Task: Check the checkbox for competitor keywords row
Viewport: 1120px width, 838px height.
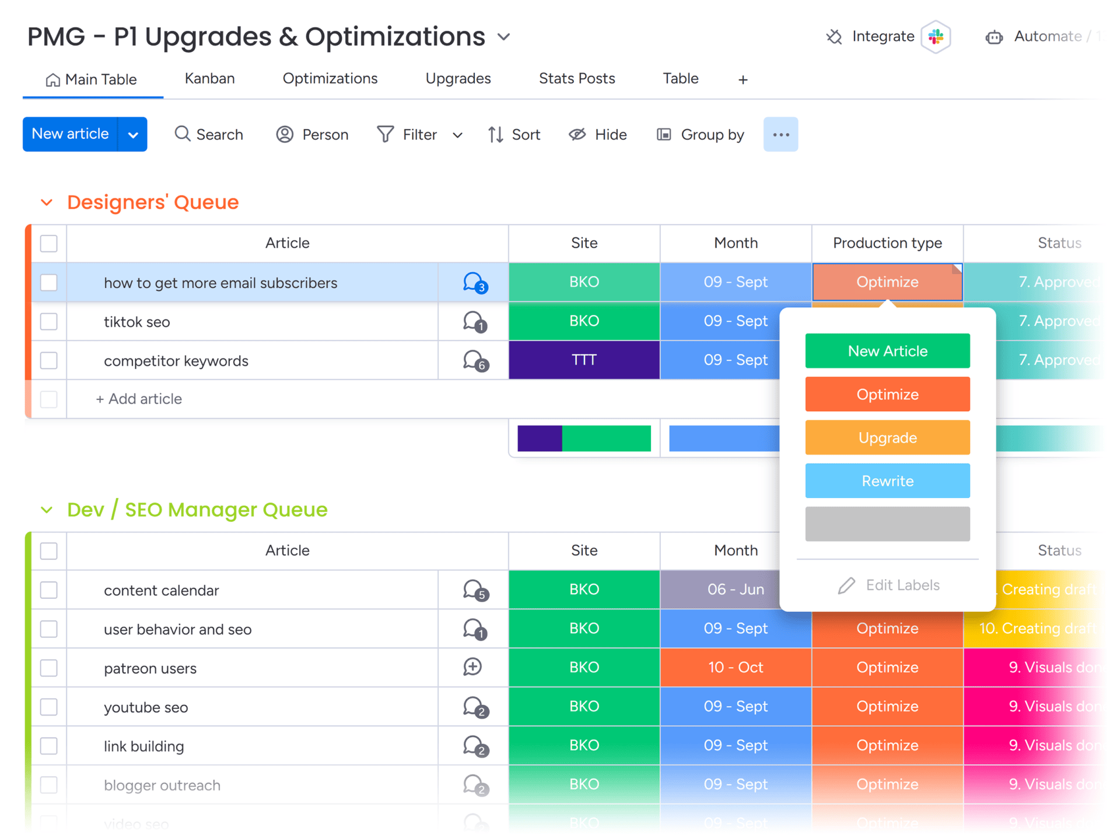Action: [48, 360]
